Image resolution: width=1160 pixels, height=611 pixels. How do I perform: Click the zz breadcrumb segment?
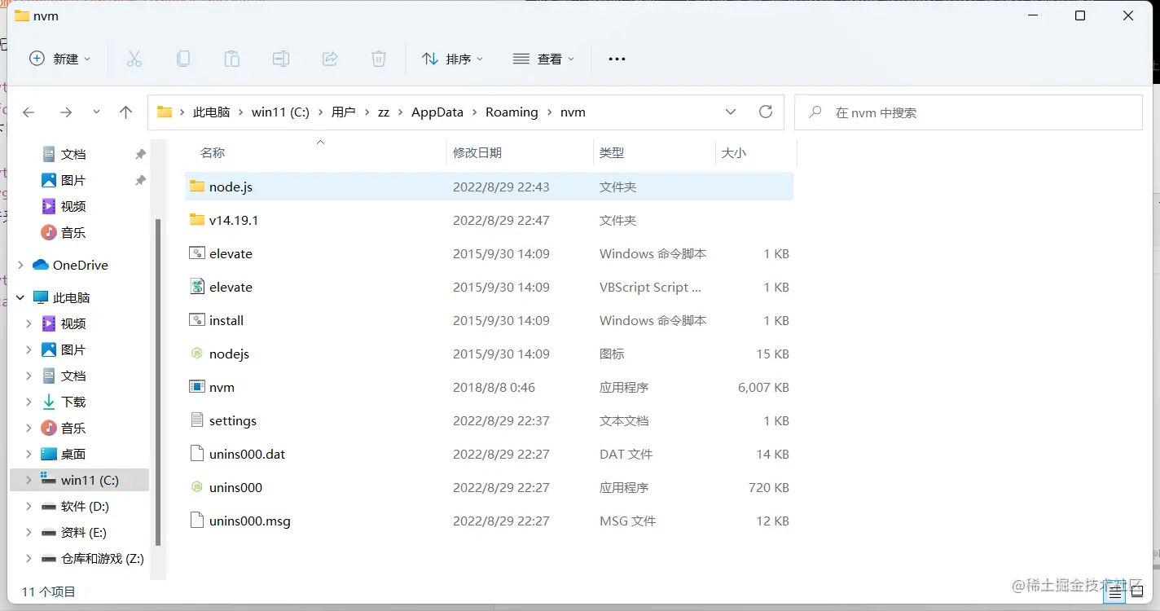pos(384,112)
